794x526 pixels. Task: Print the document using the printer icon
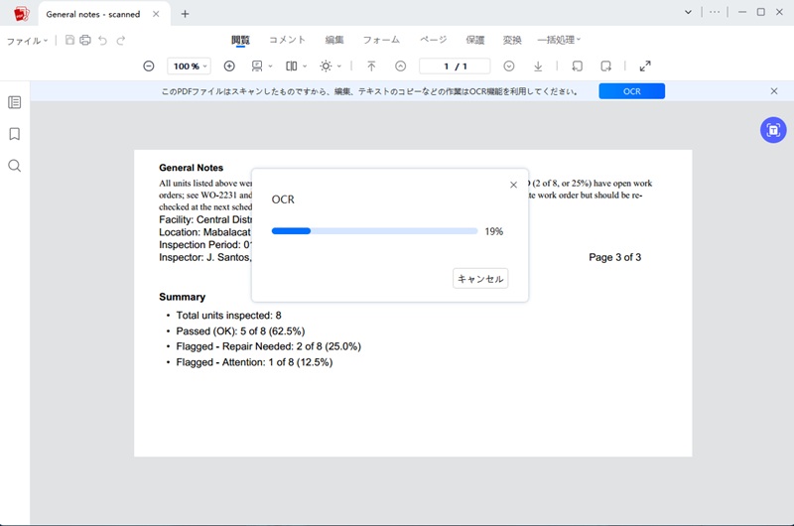pyautogui.click(x=85, y=40)
